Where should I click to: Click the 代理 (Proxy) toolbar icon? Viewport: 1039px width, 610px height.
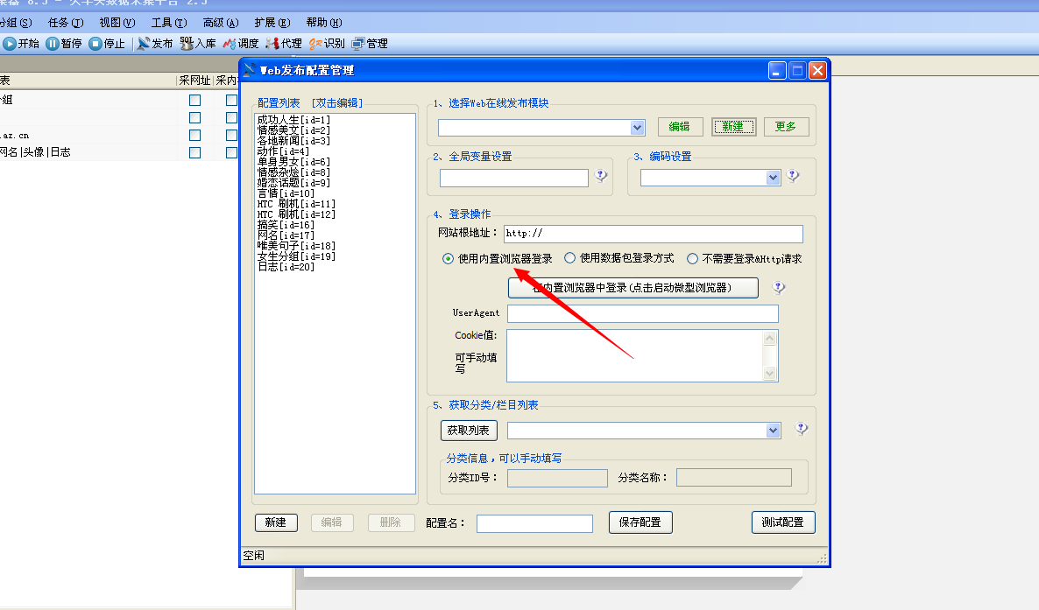(272, 43)
